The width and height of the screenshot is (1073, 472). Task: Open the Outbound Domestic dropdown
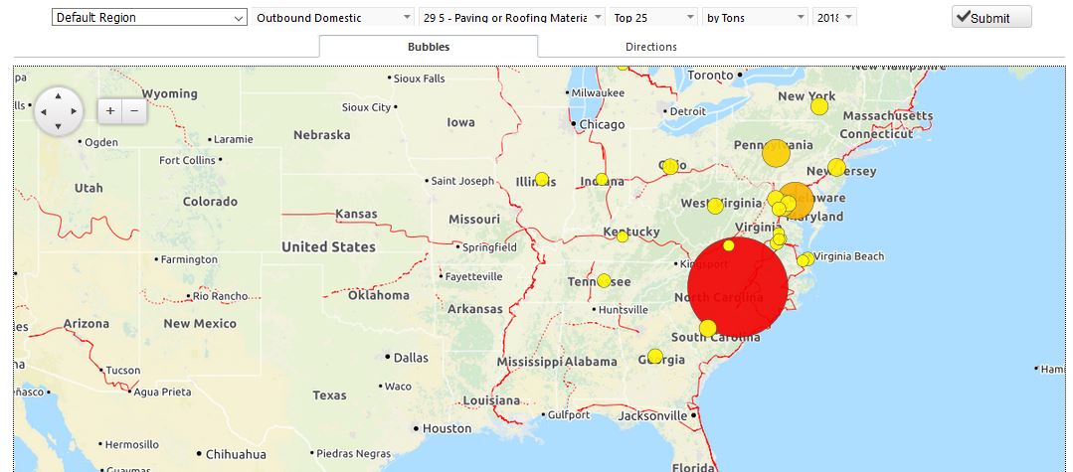(334, 18)
